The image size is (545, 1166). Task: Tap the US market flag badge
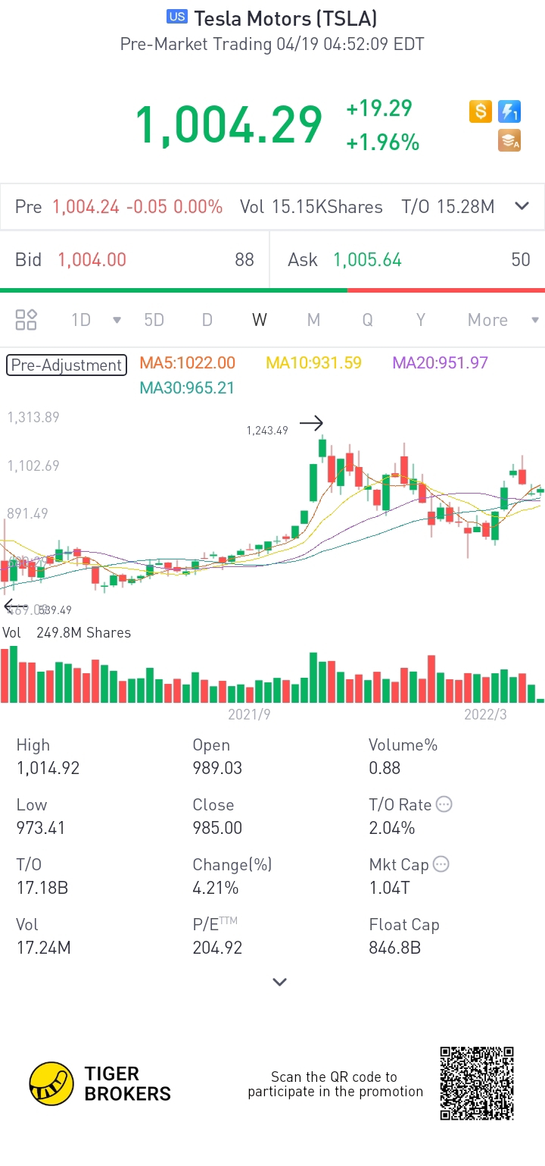pos(177,17)
